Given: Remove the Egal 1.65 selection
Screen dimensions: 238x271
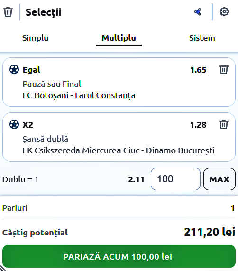Looking at the screenshot, I should point(224,69).
